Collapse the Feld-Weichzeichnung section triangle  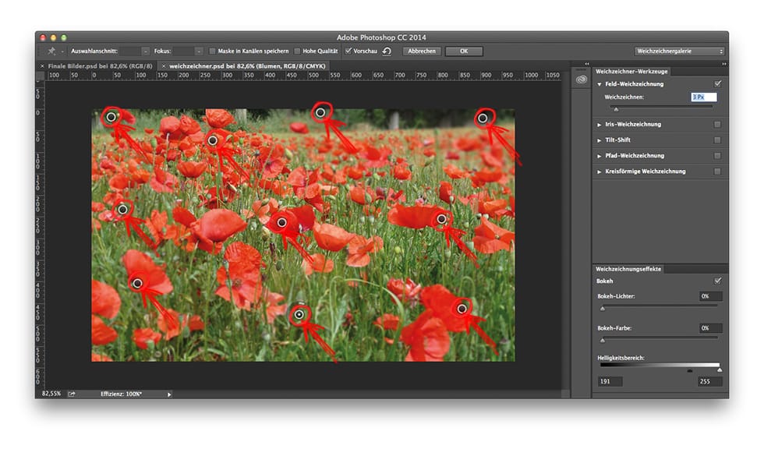pyautogui.click(x=600, y=84)
